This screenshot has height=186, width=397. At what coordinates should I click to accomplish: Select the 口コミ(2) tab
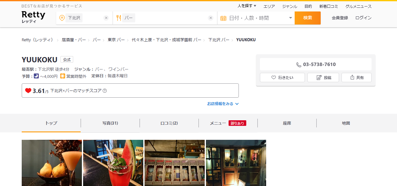click(169, 123)
